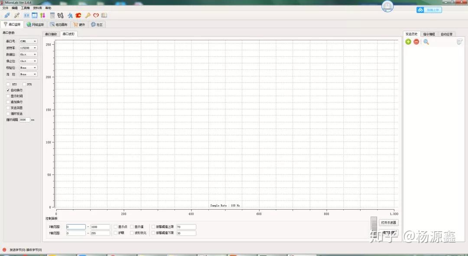Switch to the 串口接收 tab
This screenshot has width=468, height=256.
51,34
